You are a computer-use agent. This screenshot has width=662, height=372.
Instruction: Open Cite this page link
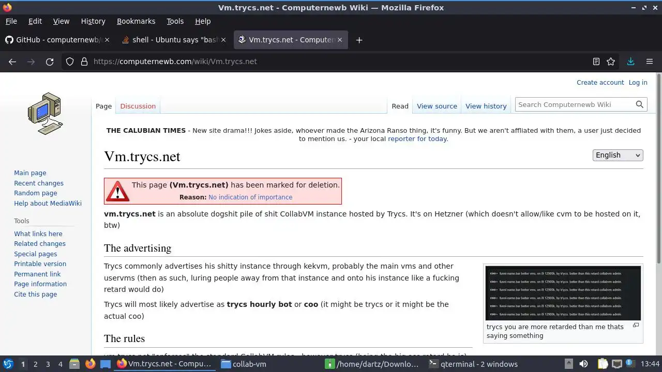point(36,294)
